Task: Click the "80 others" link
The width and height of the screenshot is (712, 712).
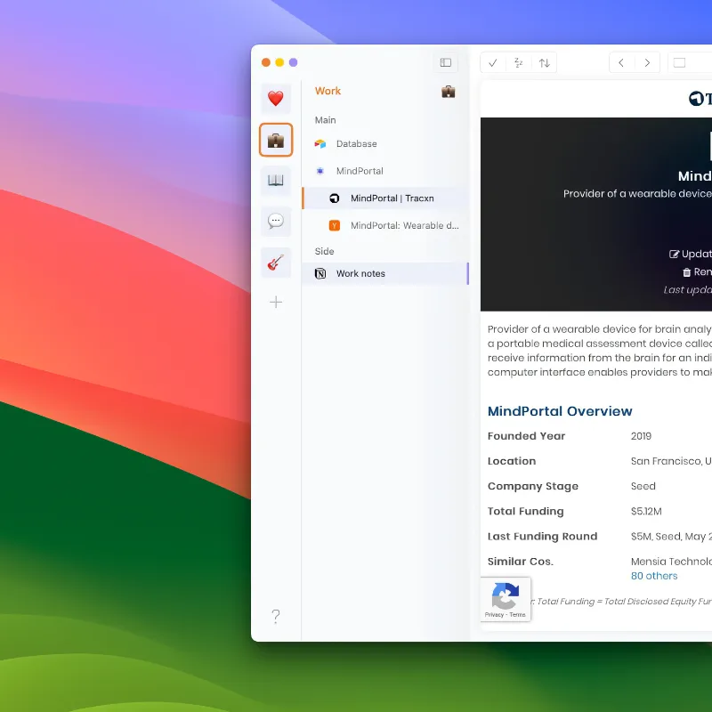Action: coord(654,576)
